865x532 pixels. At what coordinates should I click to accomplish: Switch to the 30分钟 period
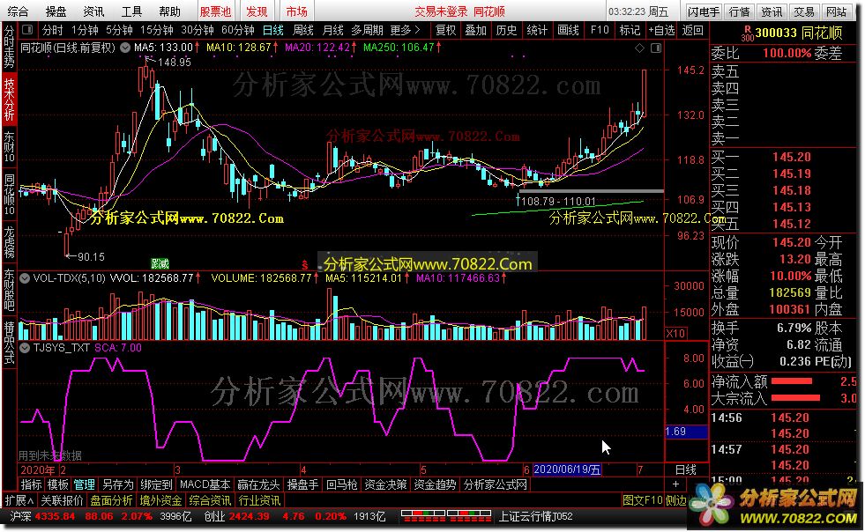tap(197, 30)
